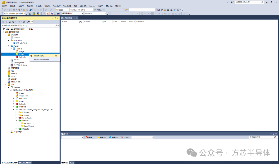The width and height of the screenshot is (279, 164).
Task: Click the MOTION node icon
Action: [x=9, y=68]
